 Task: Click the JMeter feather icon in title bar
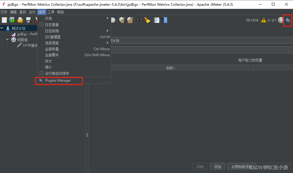pos(3,4)
